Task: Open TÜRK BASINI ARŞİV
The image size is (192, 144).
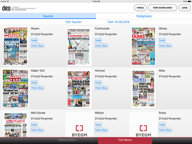Action: (x=162, y=8)
